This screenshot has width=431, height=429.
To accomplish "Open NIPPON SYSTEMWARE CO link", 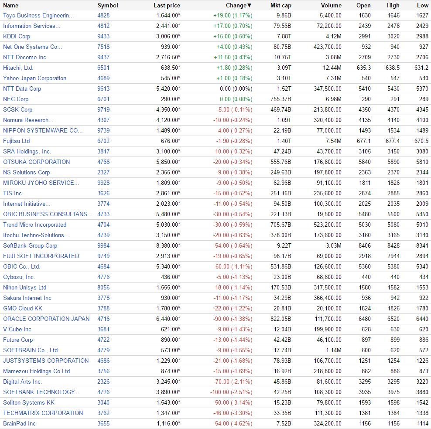I will [x=43, y=130].
